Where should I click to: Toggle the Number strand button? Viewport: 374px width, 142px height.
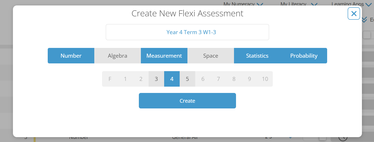(x=71, y=56)
